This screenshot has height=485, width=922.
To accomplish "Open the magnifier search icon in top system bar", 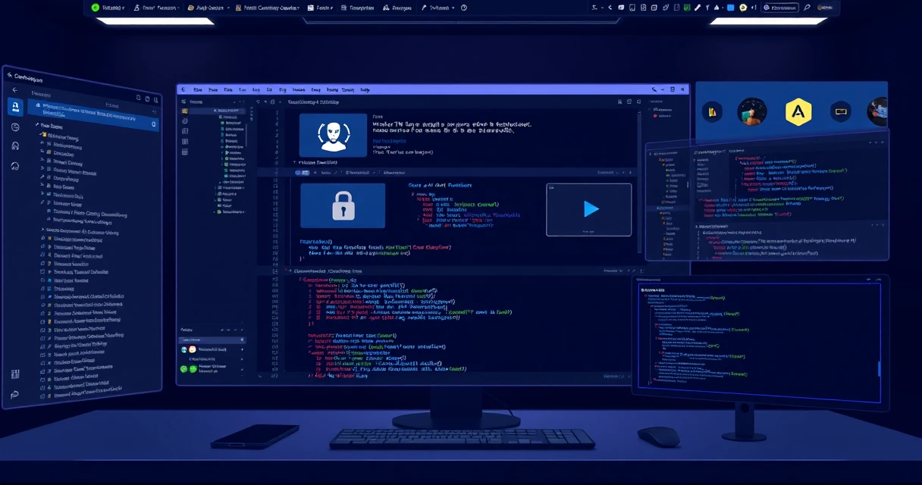I will 807,8.
